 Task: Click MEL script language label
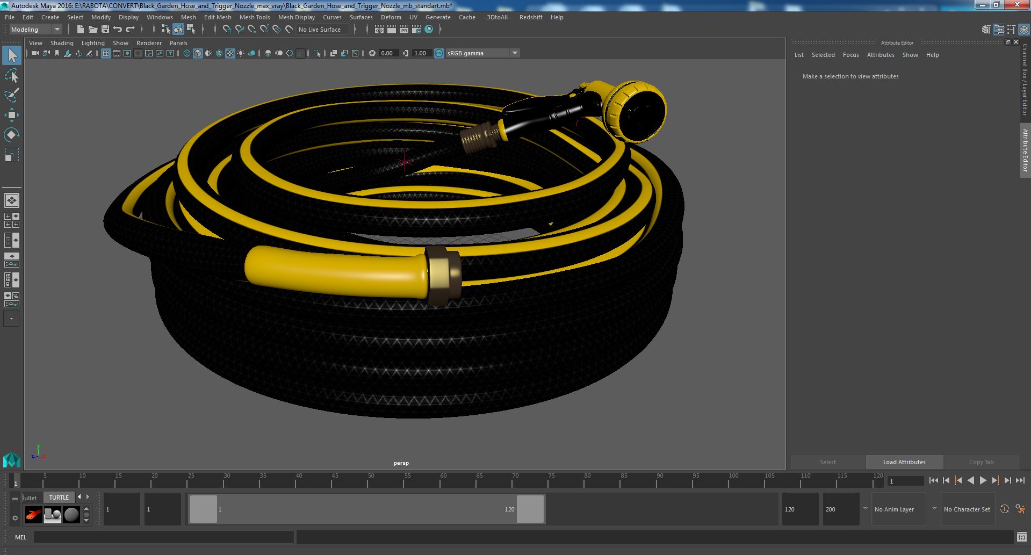coord(20,537)
